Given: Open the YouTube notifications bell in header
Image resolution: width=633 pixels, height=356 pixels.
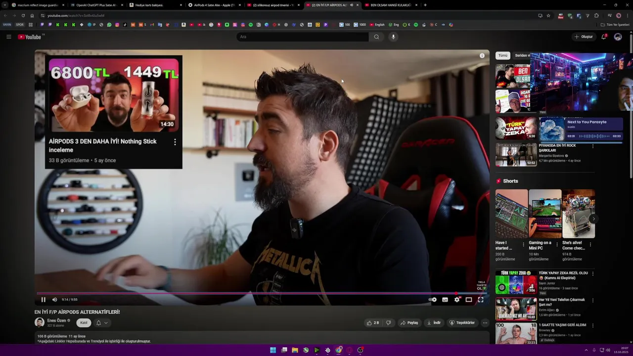Looking at the screenshot, I should pyautogui.click(x=604, y=37).
